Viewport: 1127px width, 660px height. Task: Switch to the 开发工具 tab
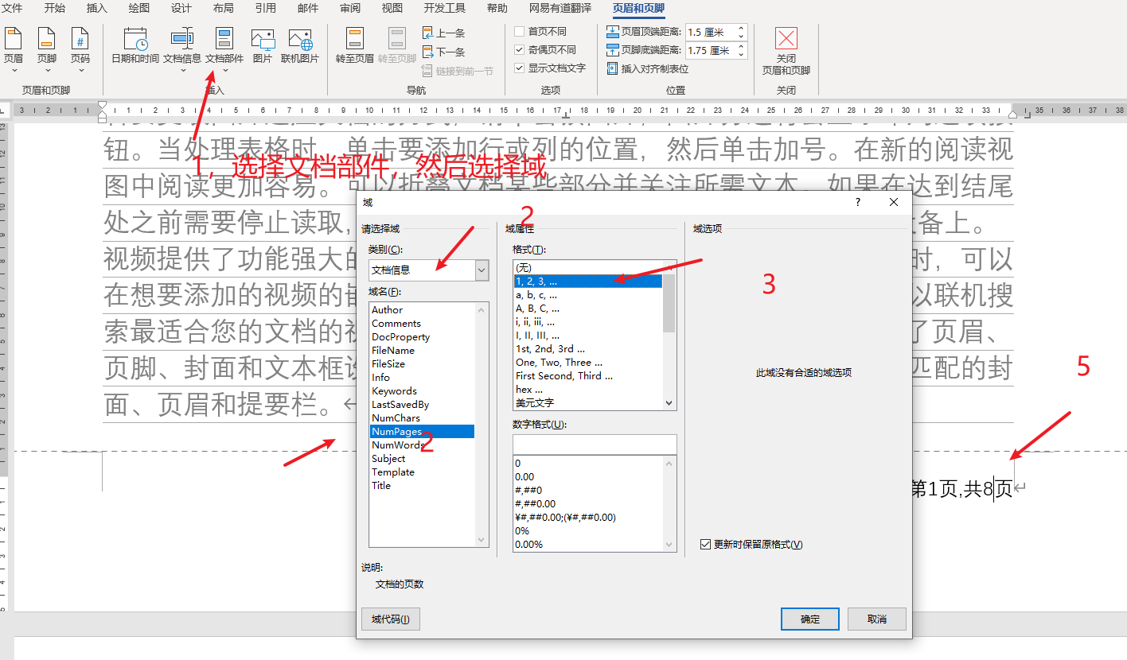pyautogui.click(x=445, y=8)
